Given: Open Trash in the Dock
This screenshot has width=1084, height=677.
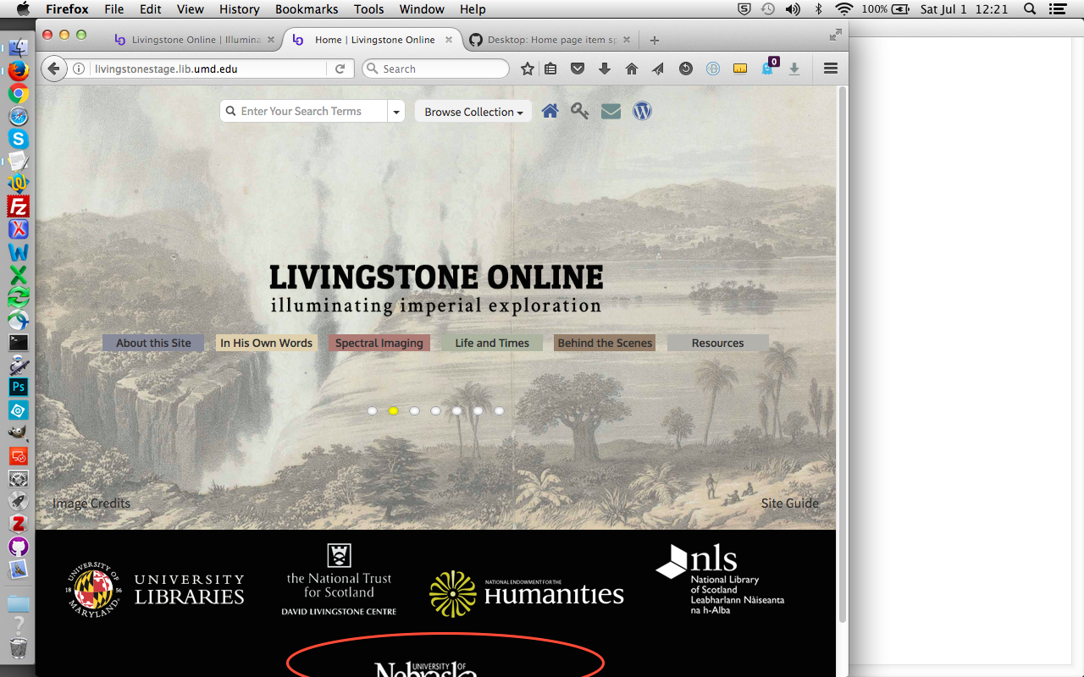Looking at the screenshot, I should point(19,647).
